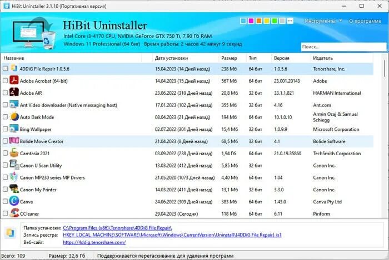Image resolution: width=389 pixels, height=260 pixels.
Task: Check the CCleaner checkbox
Action: pos(5,213)
